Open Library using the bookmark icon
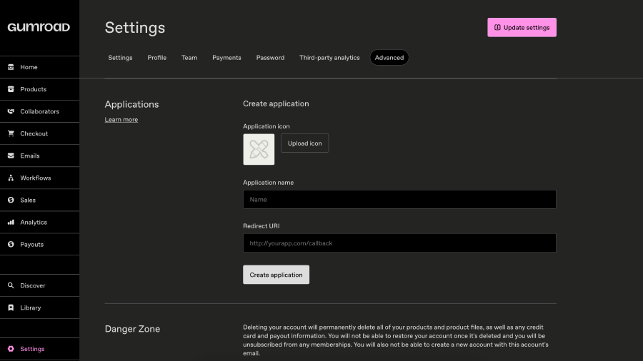 coord(11,307)
